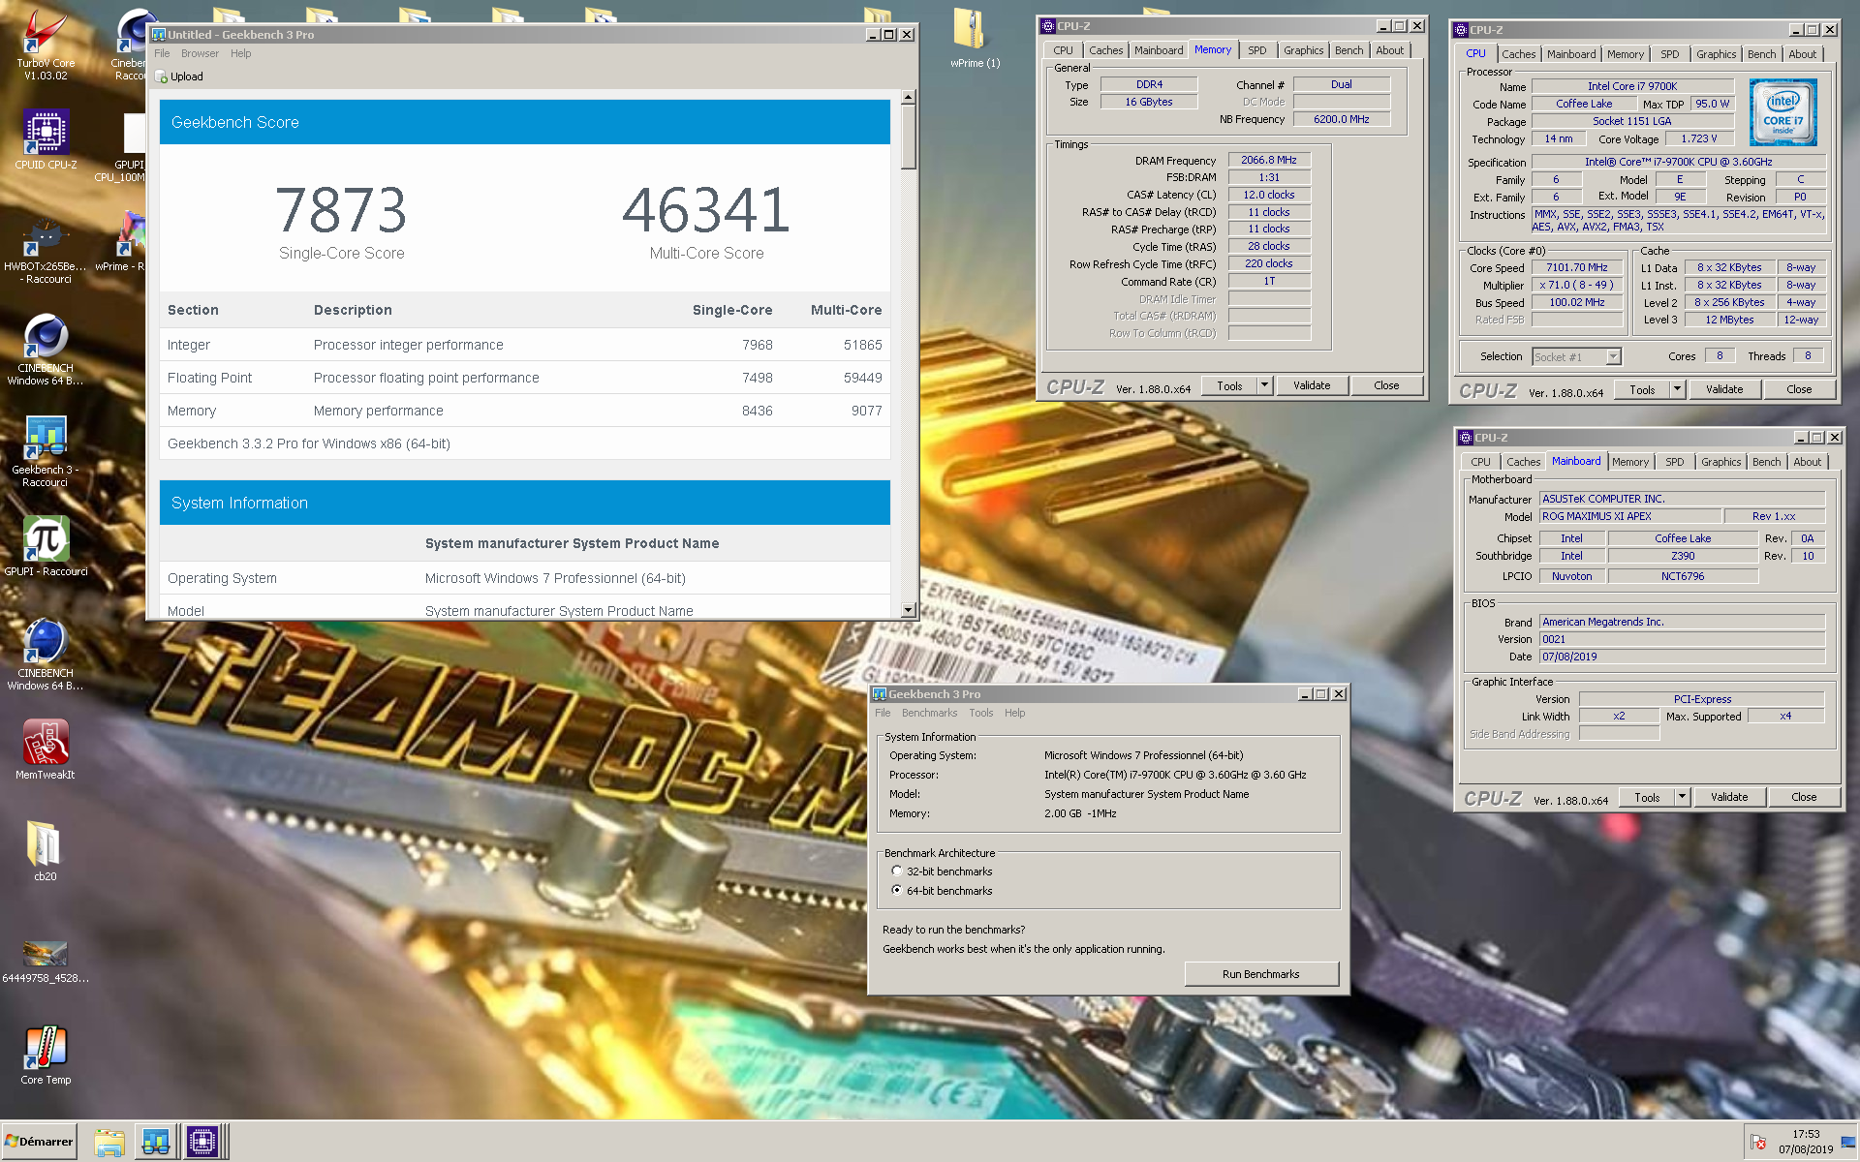Image resolution: width=1860 pixels, height=1162 pixels.
Task: Open the wPrime Raccourci desktop icon
Action: [x=122, y=242]
